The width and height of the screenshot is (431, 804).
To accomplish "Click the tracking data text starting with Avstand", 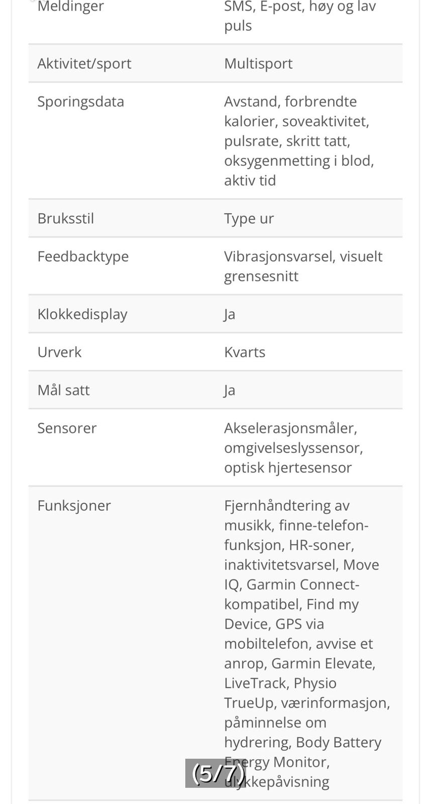I will 299,141.
